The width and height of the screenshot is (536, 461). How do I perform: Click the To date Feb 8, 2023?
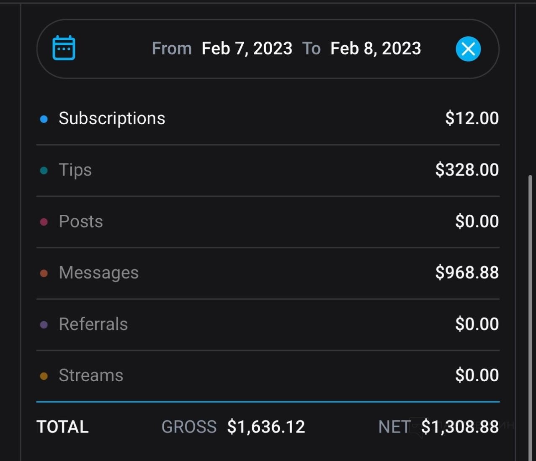(375, 49)
